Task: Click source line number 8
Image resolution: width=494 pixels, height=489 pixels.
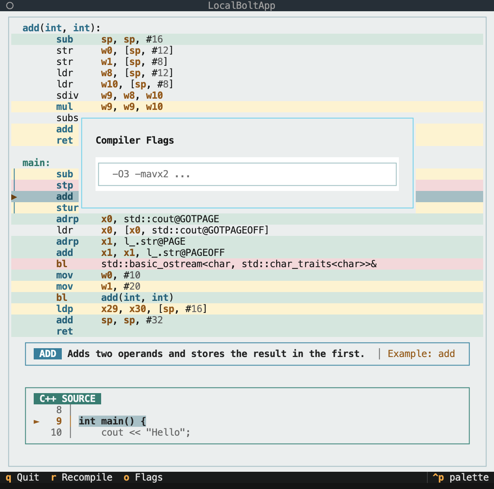Action: click(59, 410)
